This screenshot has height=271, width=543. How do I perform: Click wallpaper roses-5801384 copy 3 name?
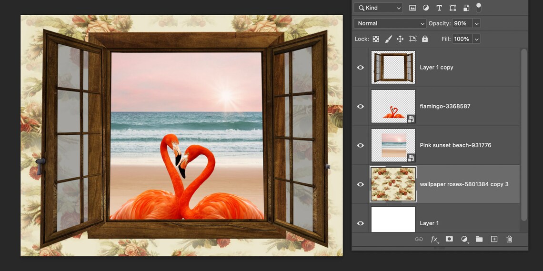coord(464,184)
